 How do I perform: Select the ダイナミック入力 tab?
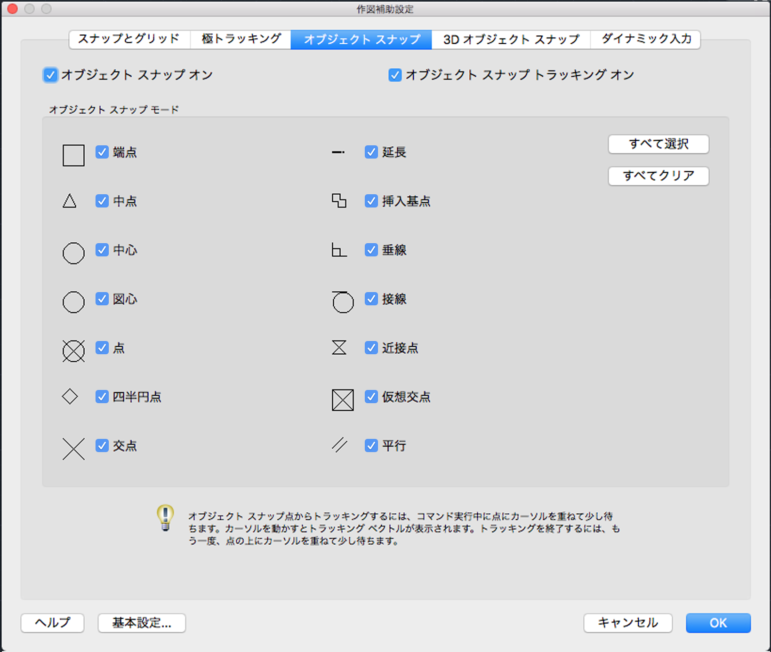point(646,39)
